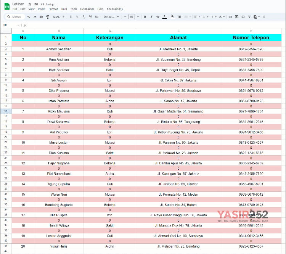Format as currency with dollar icon

point(71,17)
